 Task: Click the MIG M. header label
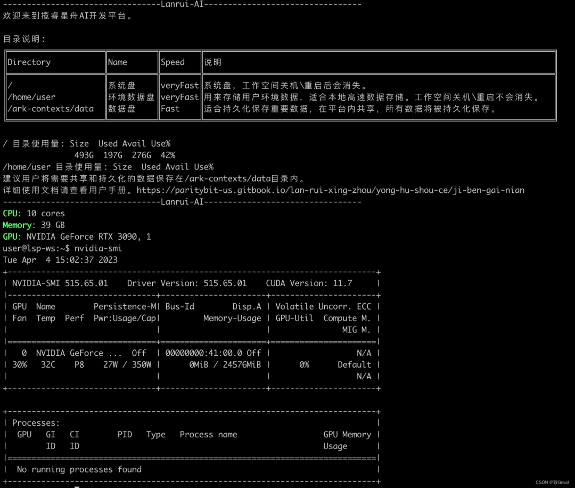[356, 330]
